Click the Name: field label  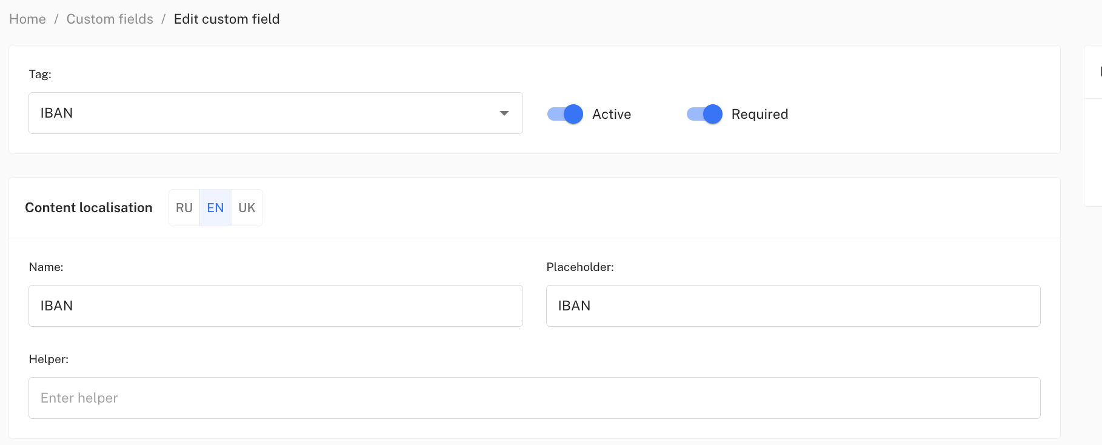coord(46,267)
